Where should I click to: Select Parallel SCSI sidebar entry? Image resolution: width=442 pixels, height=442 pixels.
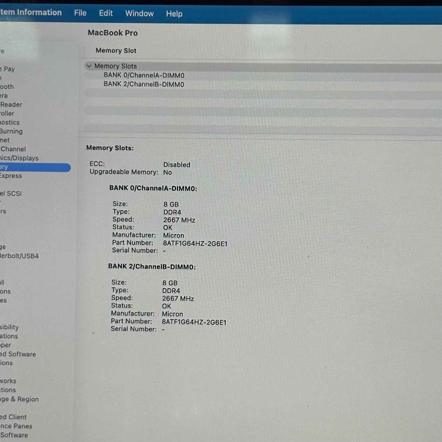pos(11,193)
